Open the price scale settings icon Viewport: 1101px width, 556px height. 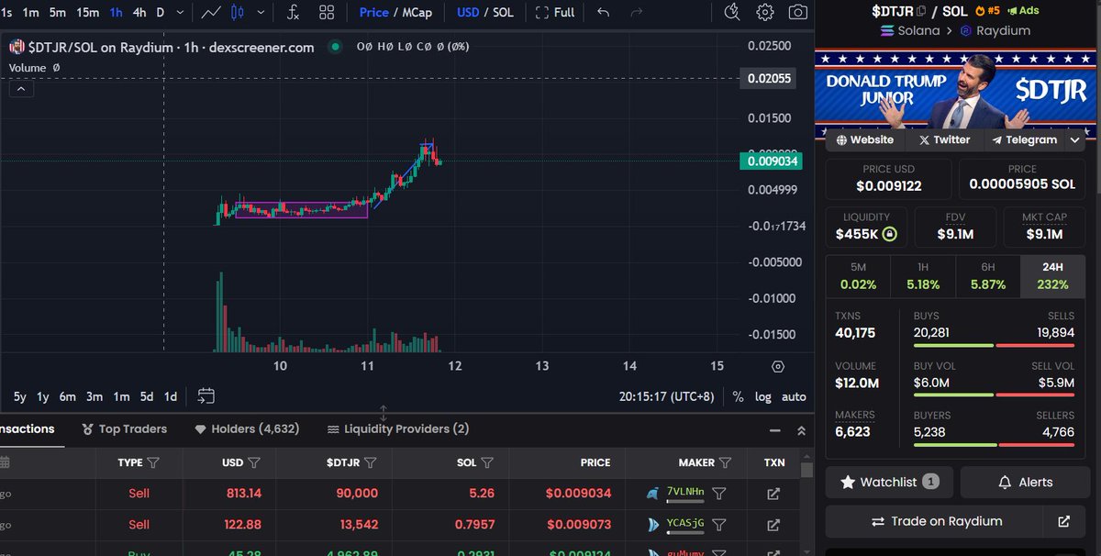[x=778, y=366]
